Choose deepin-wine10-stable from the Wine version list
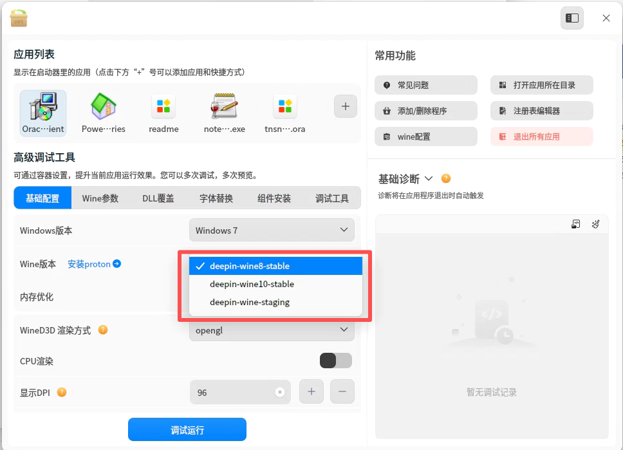 pos(275,284)
